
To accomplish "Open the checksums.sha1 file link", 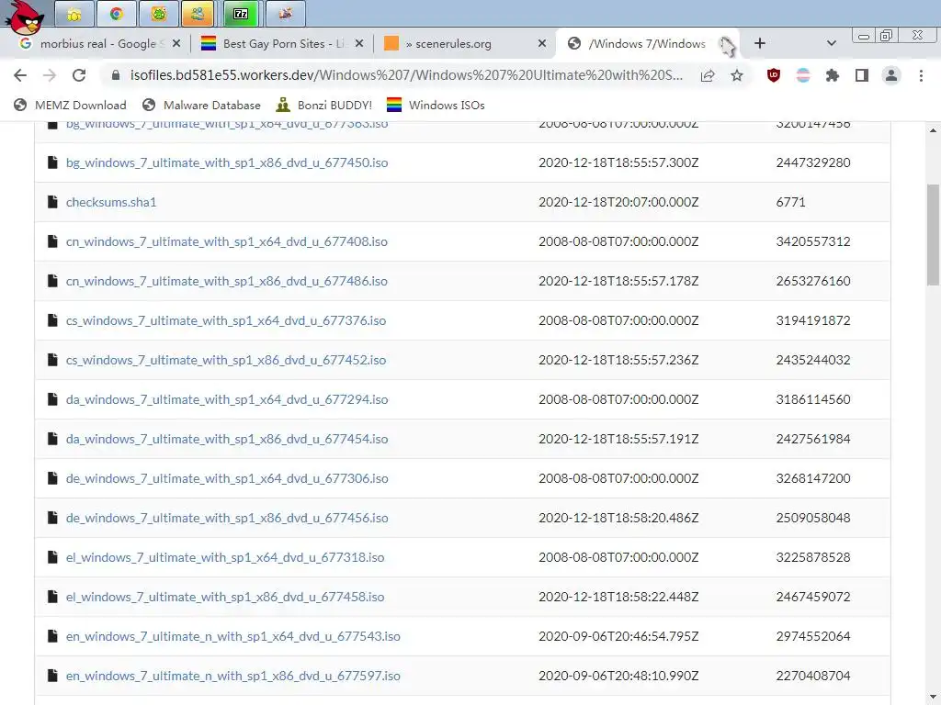I will [x=111, y=202].
